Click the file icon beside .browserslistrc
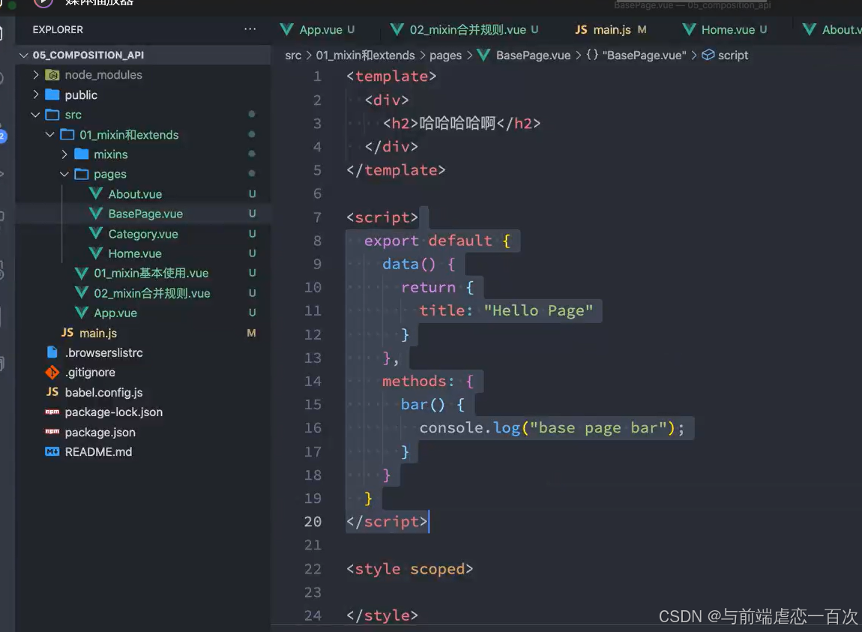 [52, 352]
